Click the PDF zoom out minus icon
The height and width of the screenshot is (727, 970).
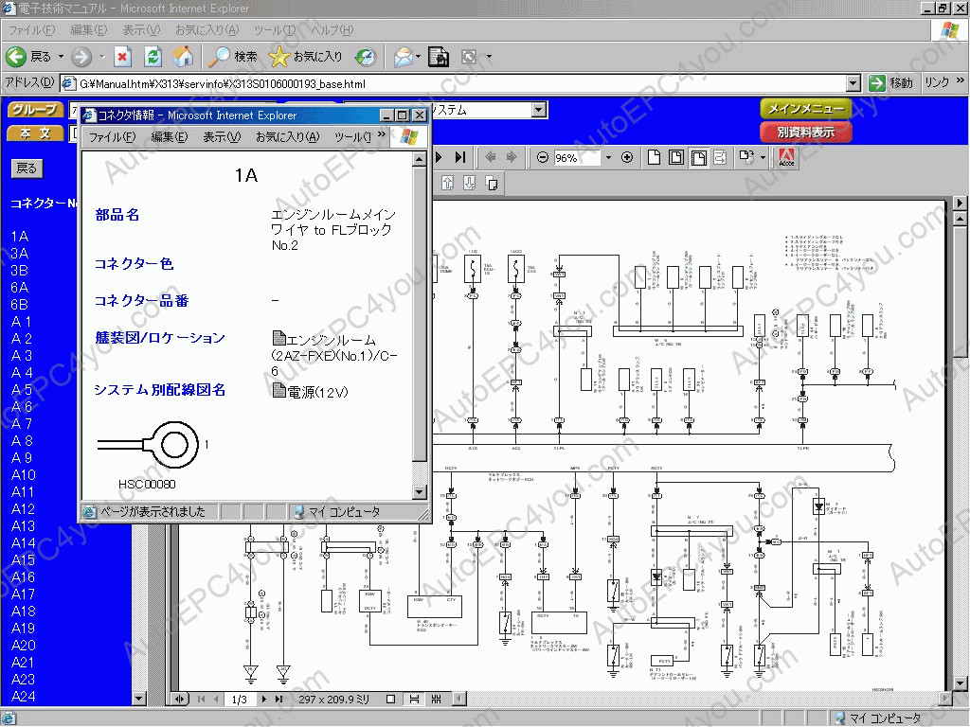(542, 158)
